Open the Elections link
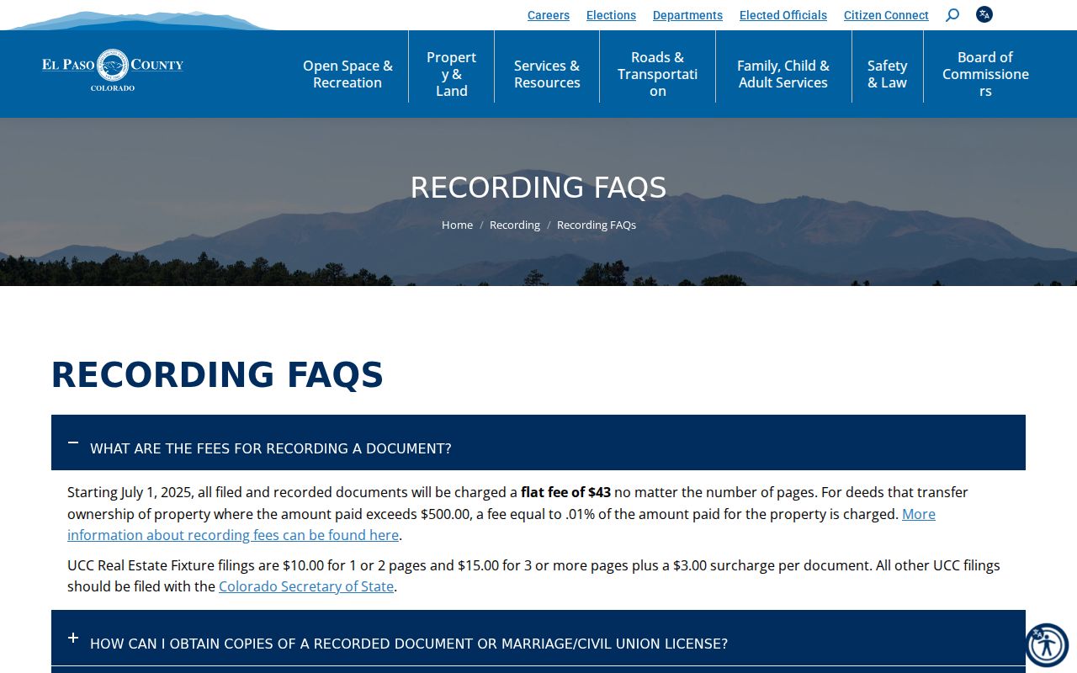 point(611,15)
